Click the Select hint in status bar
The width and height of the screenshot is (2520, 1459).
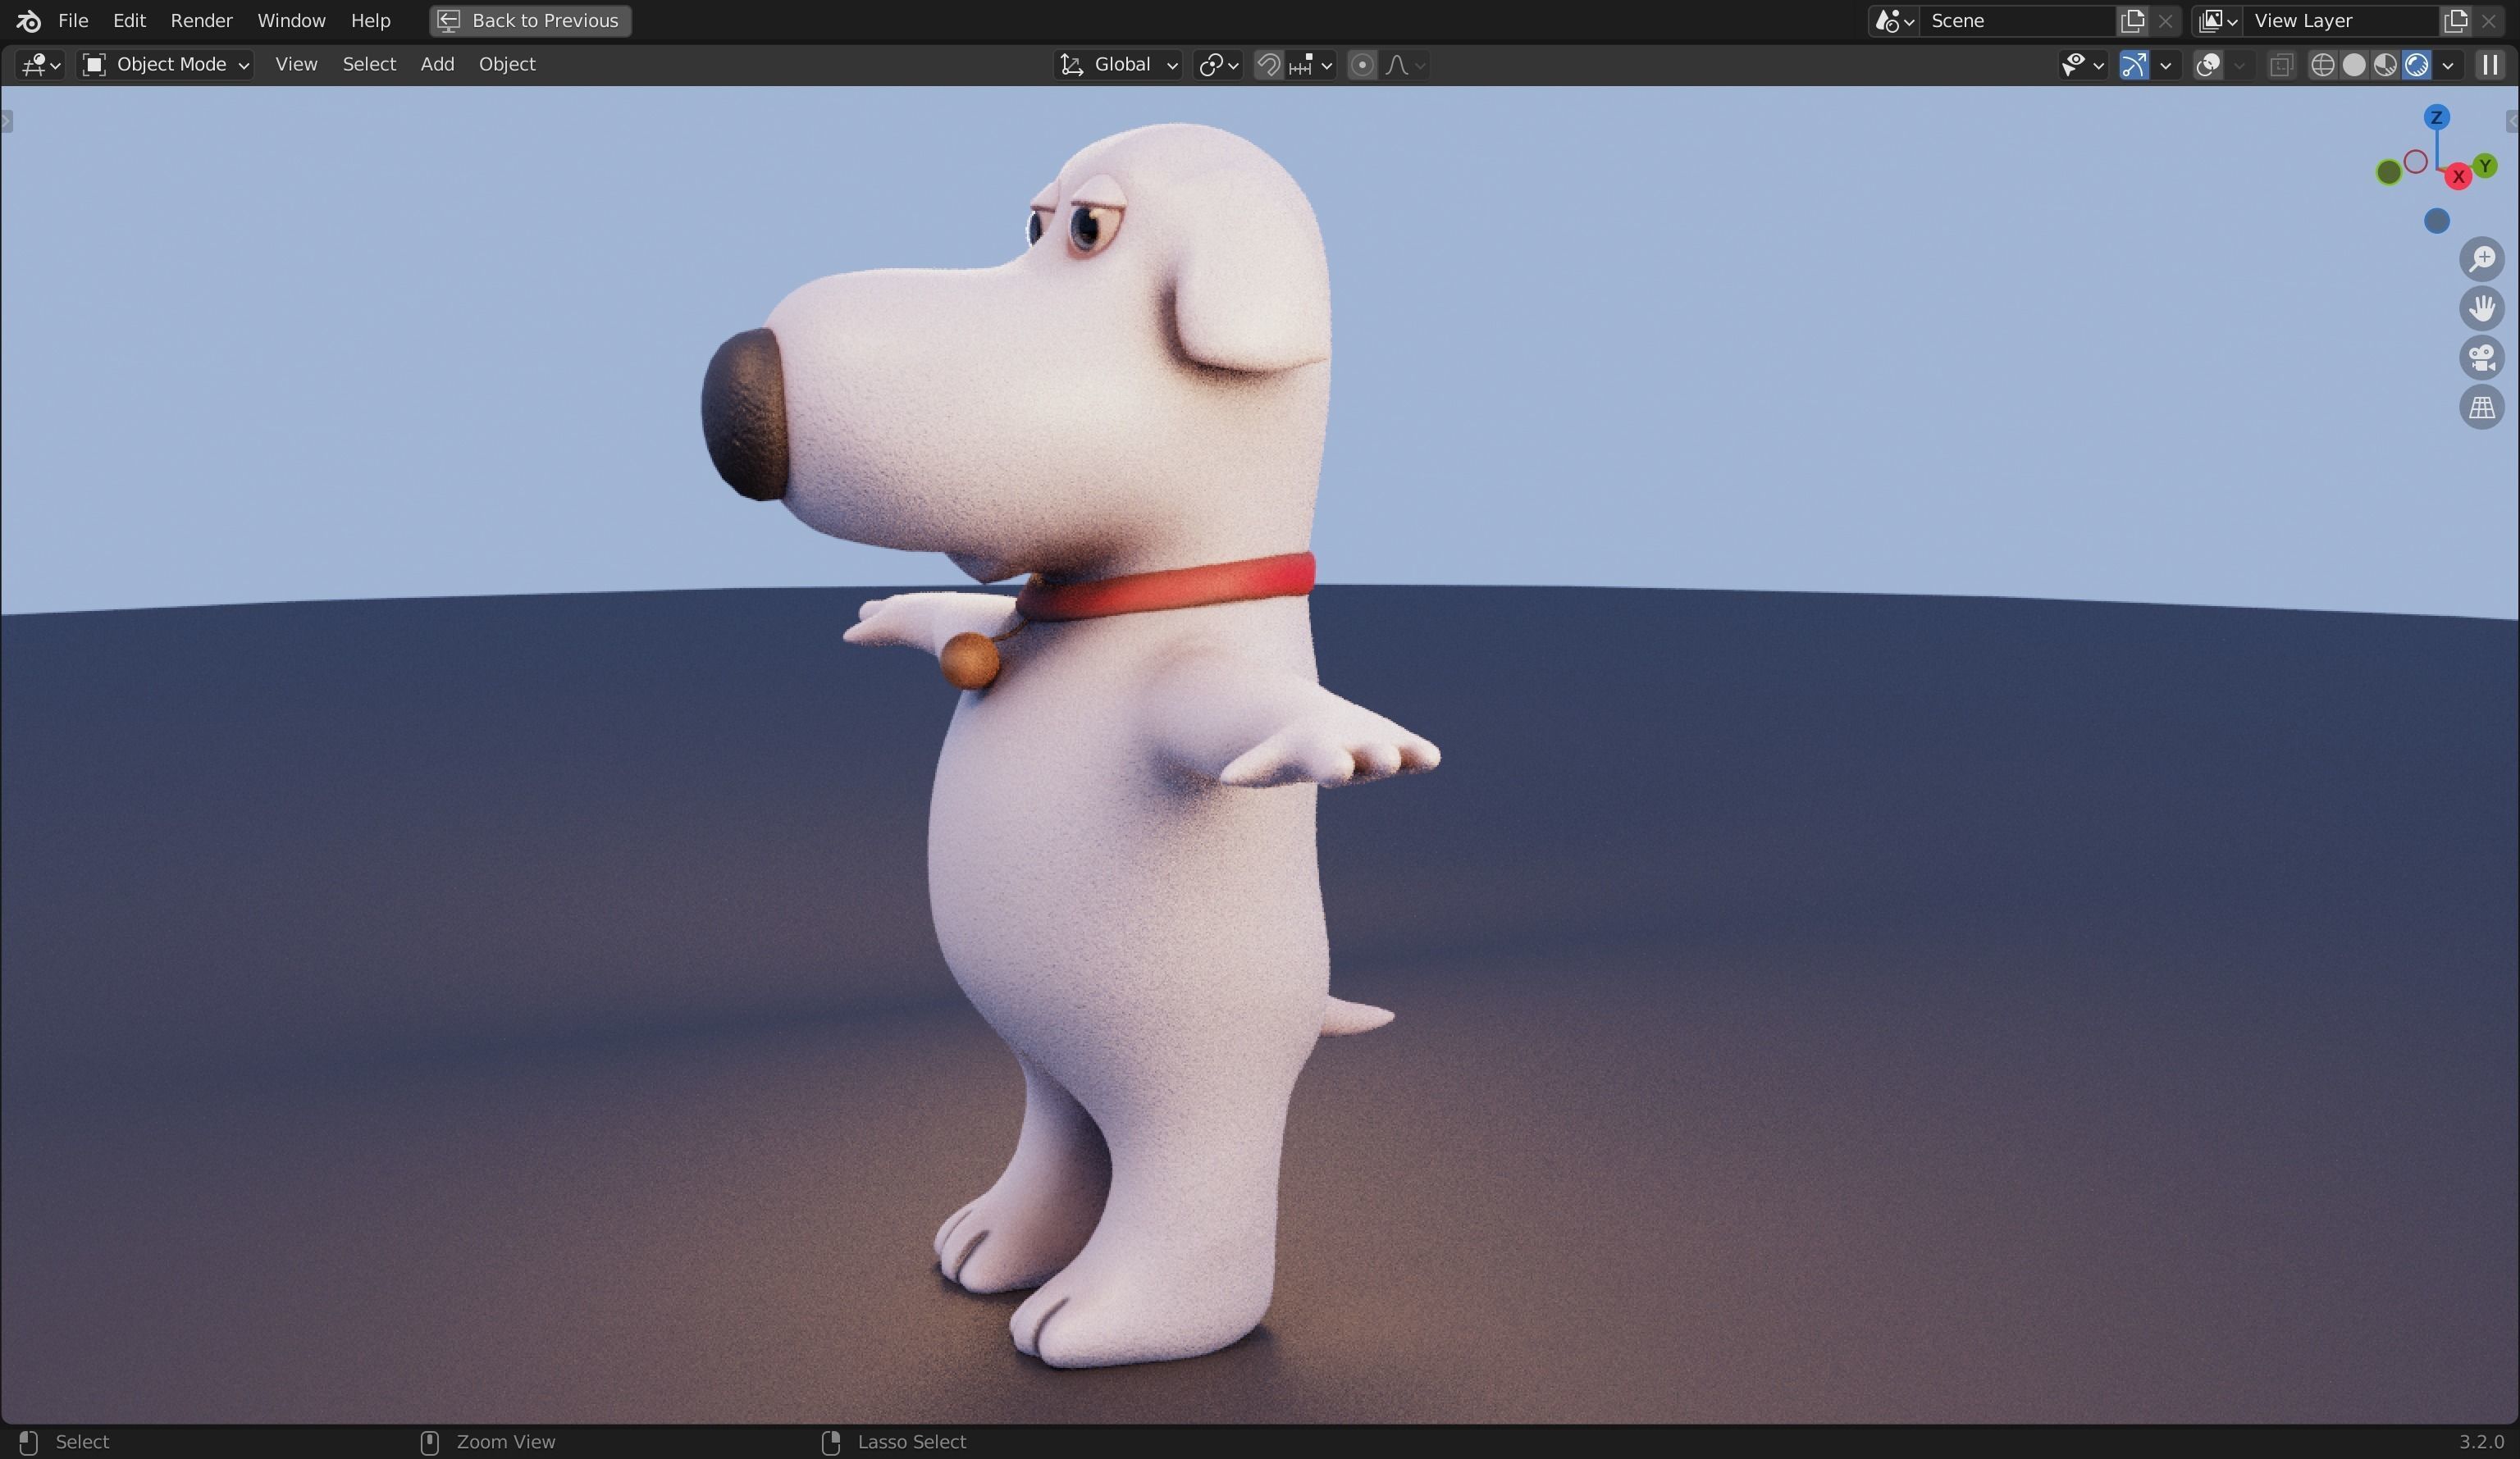coord(82,1442)
